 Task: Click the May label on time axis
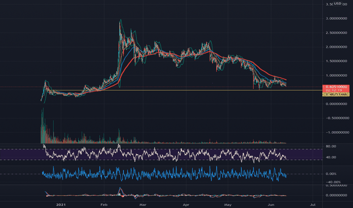tap(228, 205)
